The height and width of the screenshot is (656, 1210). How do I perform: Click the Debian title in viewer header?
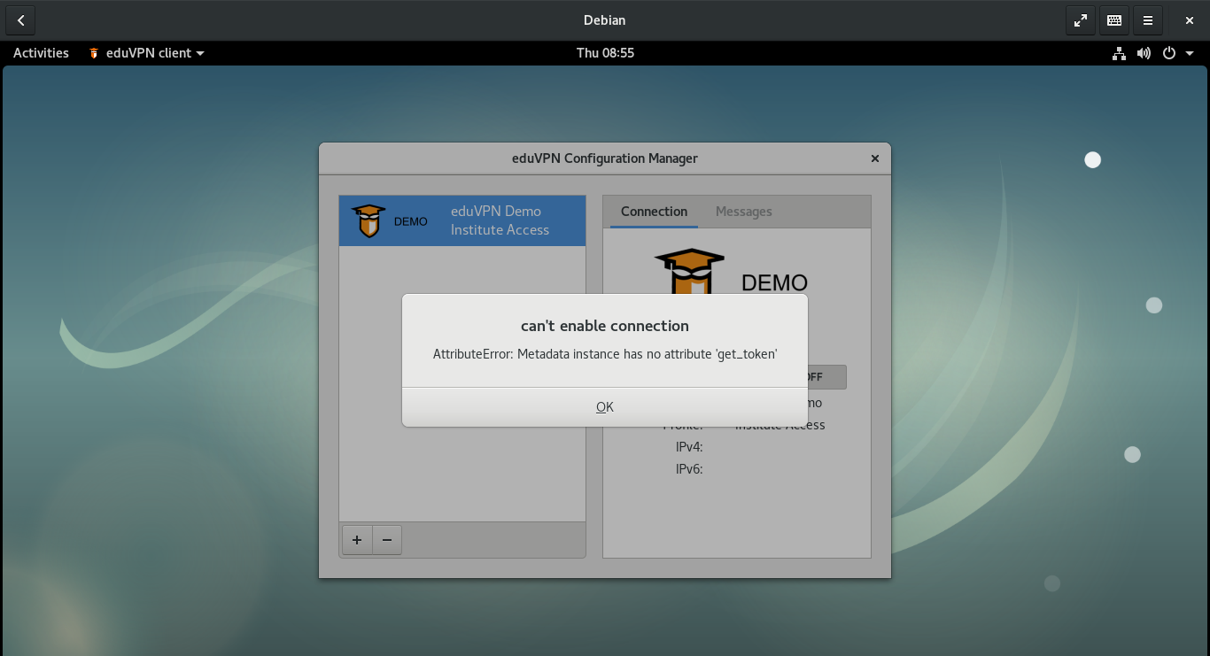pos(605,20)
